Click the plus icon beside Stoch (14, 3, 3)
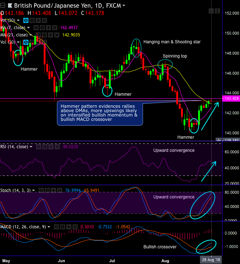This screenshot has width=240, height=264. [x=54, y=190]
